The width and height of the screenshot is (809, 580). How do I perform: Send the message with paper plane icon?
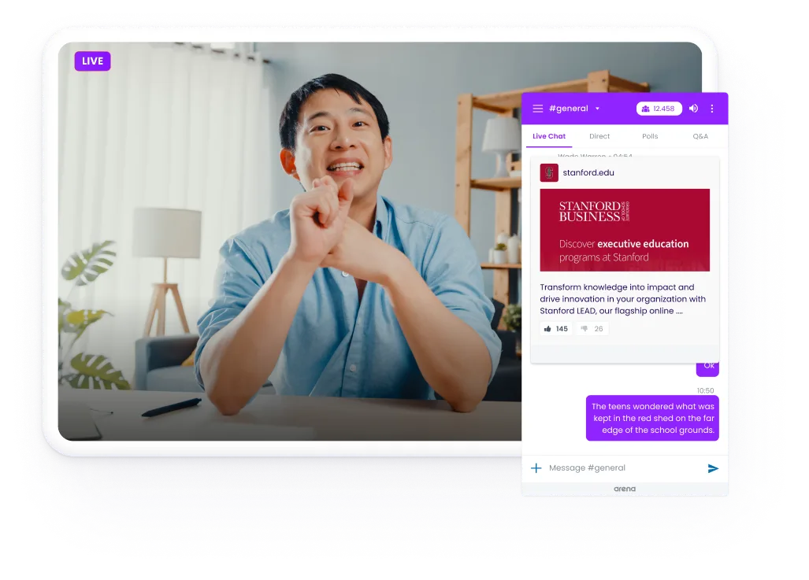click(713, 468)
